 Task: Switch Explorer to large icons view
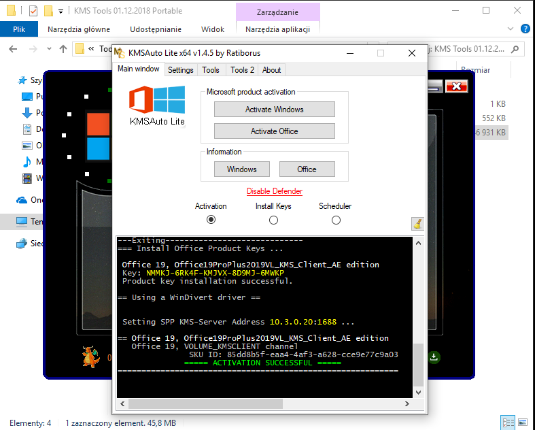tap(523, 423)
